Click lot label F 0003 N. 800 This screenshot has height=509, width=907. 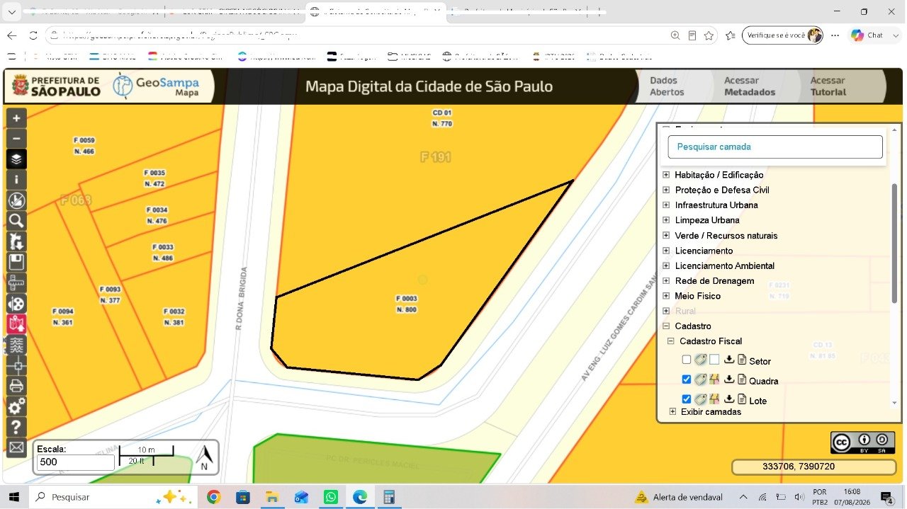coord(407,304)
